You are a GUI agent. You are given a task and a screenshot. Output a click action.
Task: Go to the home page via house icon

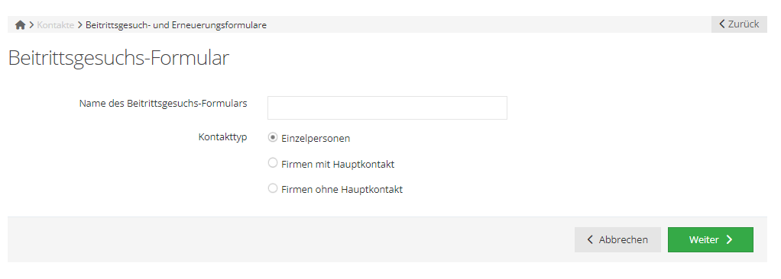[x=20, y=25]
